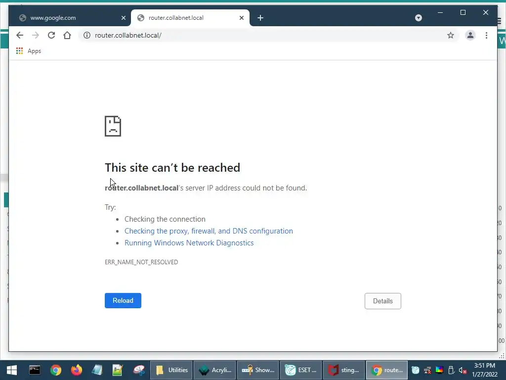Switch to the stinger taskbar window
The image size is (506, 380).
pos(344,370)
